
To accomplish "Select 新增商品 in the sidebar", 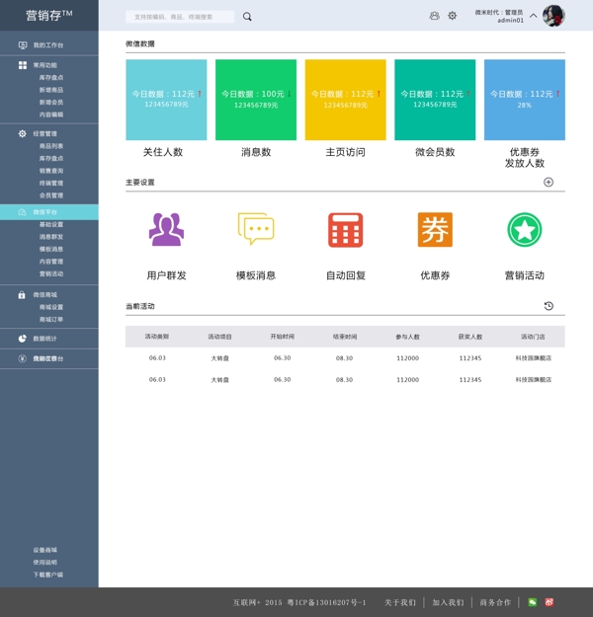I will point(51,90).
